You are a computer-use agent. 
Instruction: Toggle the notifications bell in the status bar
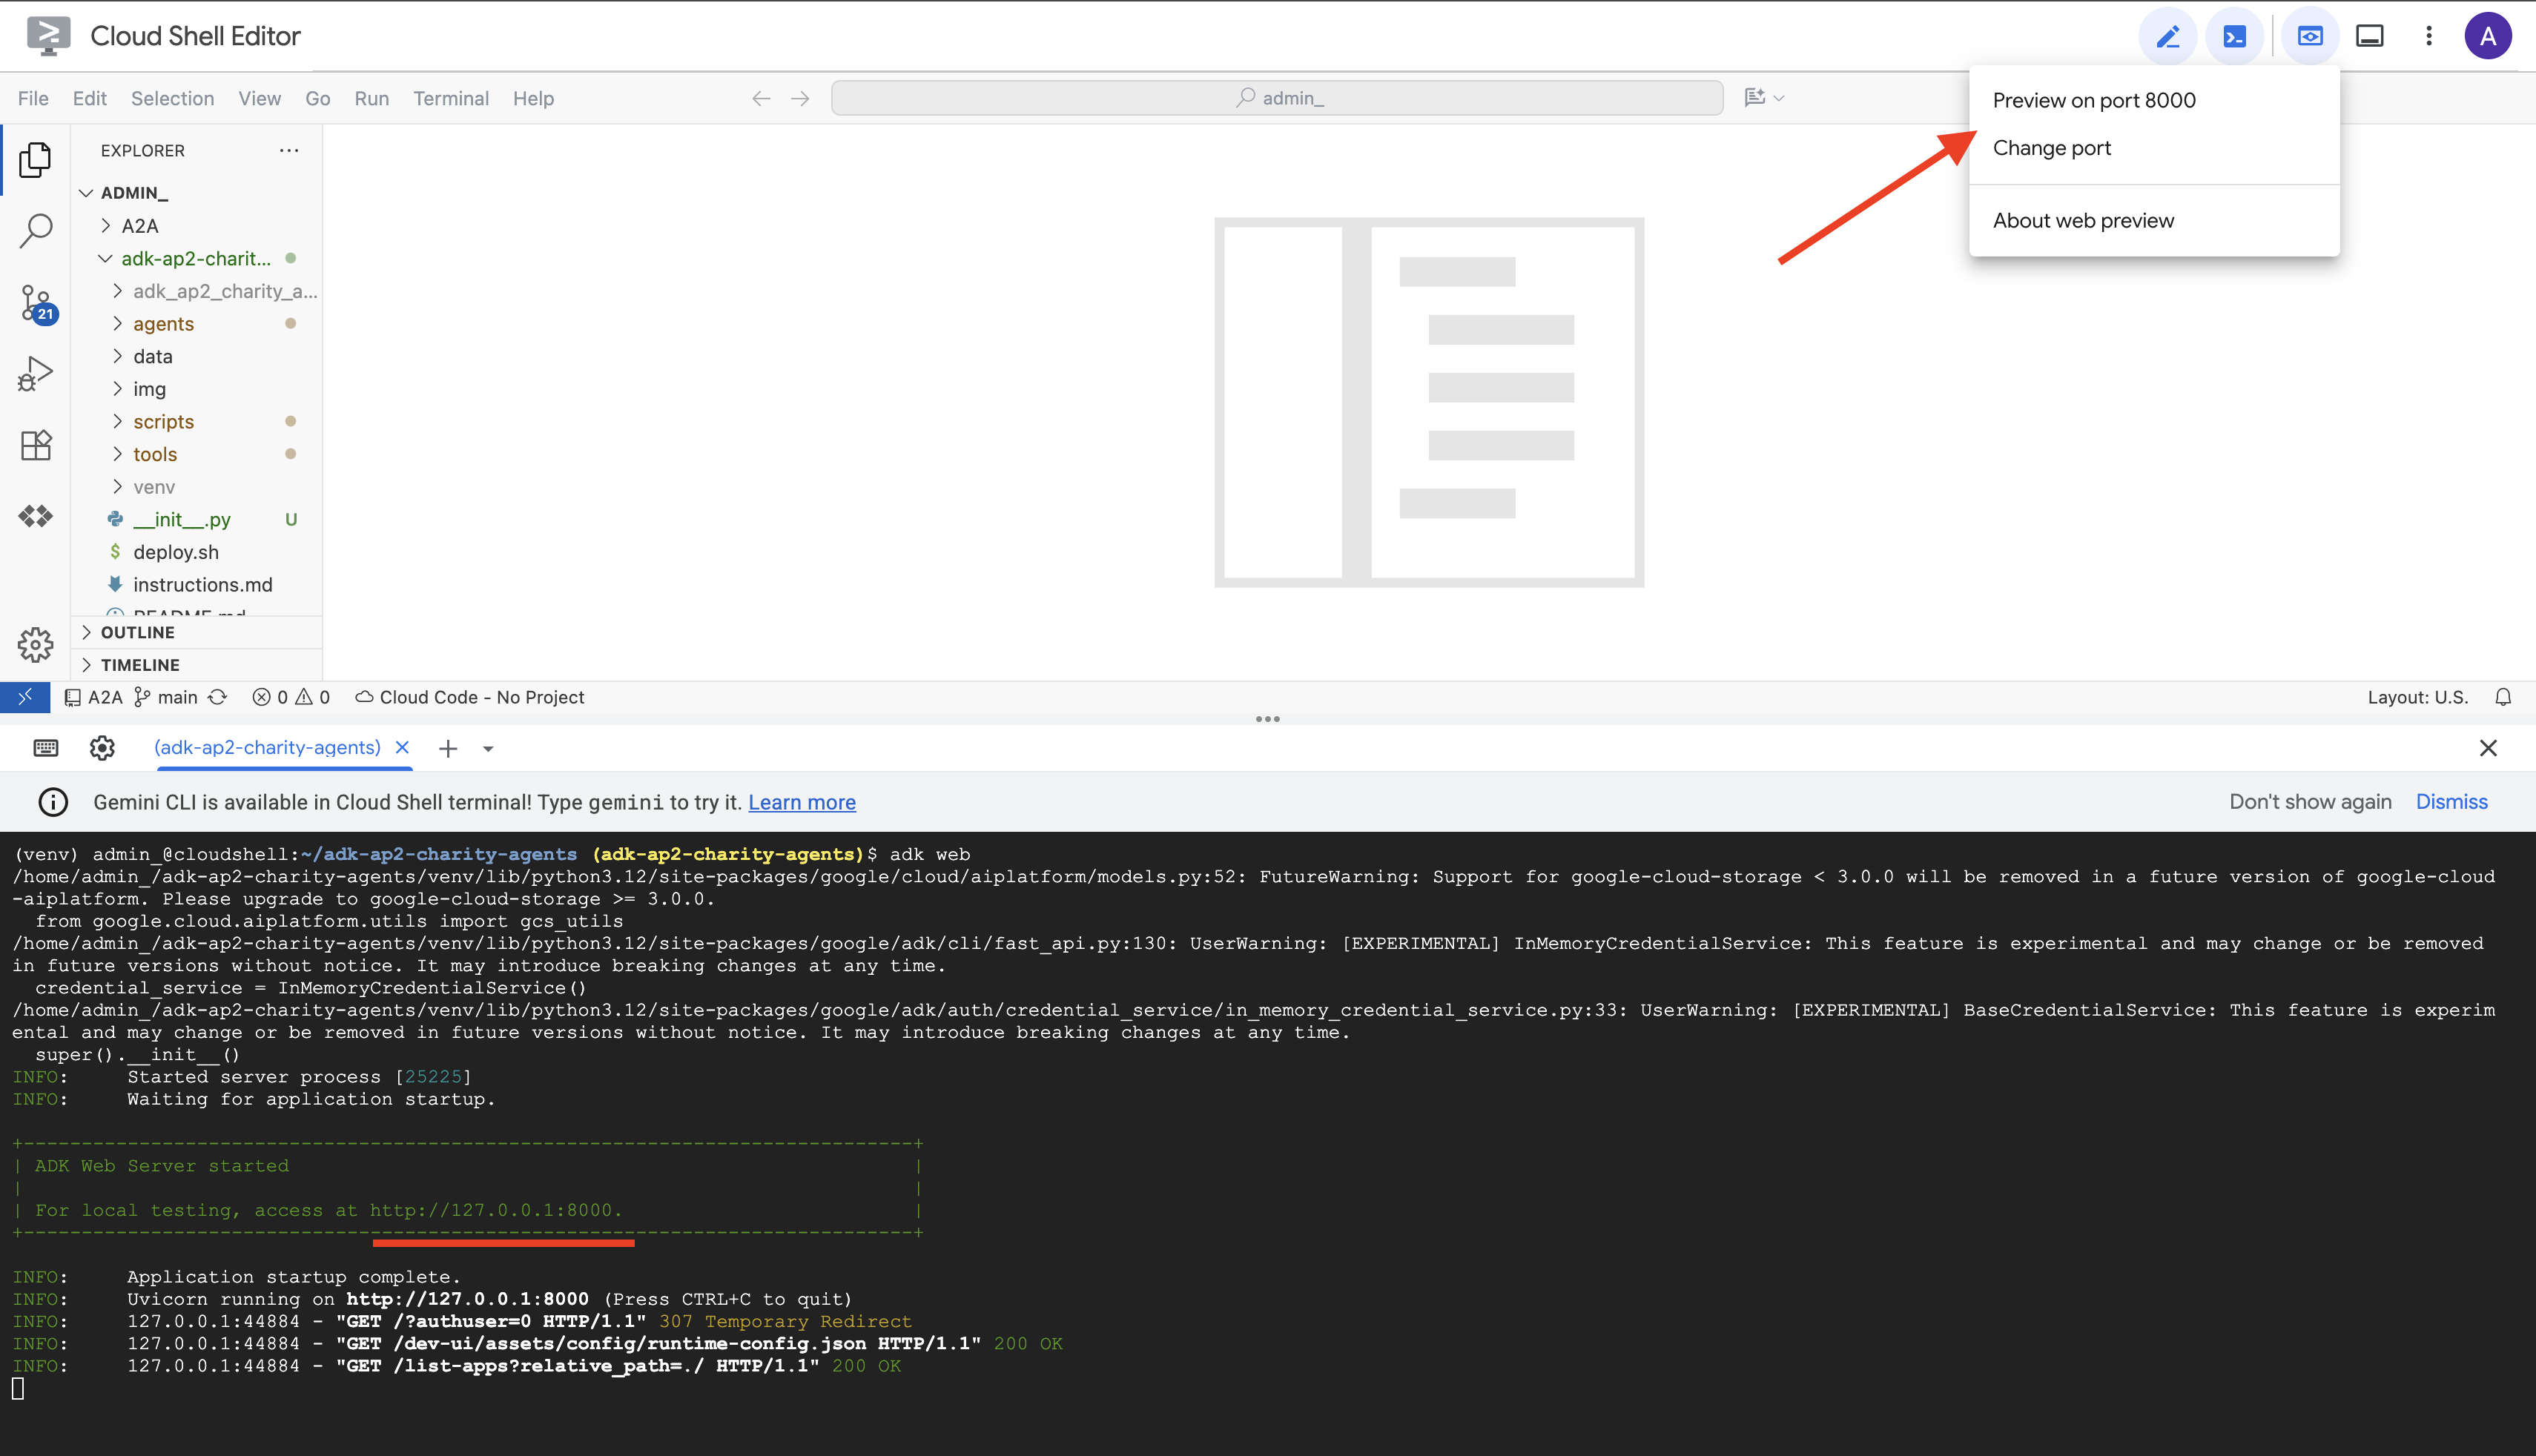click(x=2504, y=697)
